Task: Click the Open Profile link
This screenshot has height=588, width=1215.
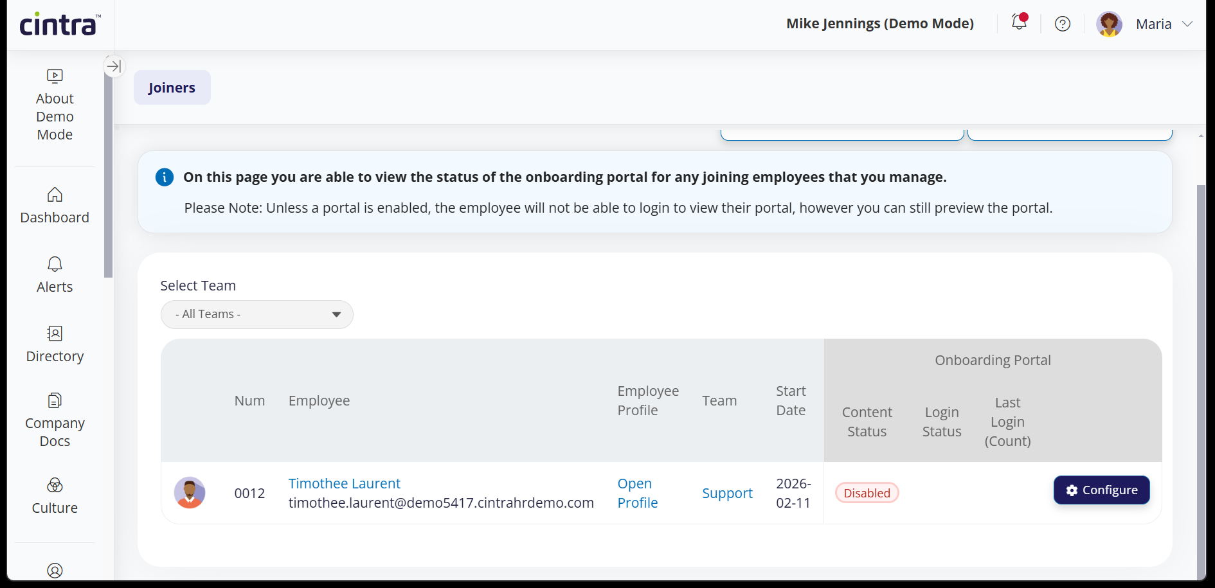Action: coord(637,493)
